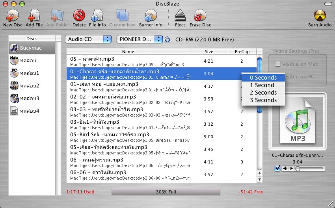
Task: Click the PreGap column header
Action: (242, 52)
